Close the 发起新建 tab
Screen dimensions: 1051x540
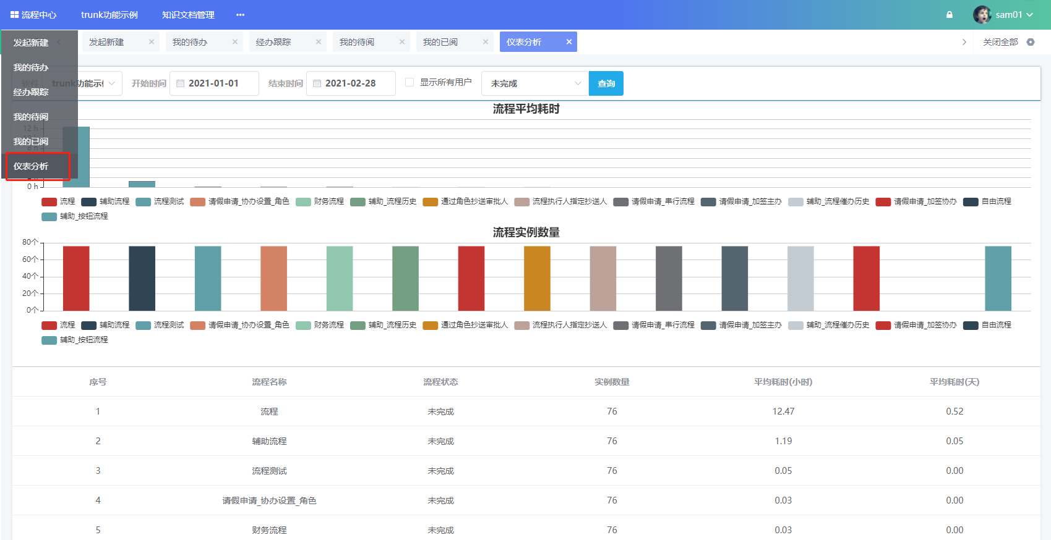tap(152, 42)
